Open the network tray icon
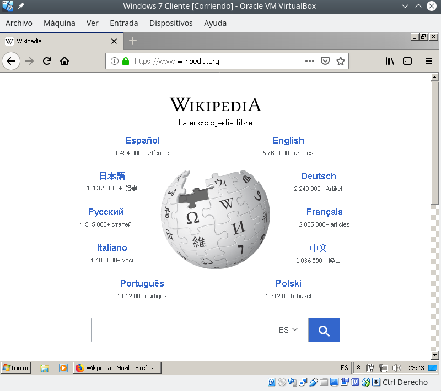The image size is (441, 391). click(x=383, y=368)
